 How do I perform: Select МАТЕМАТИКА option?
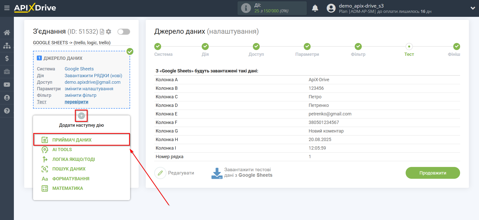(68, 188)
